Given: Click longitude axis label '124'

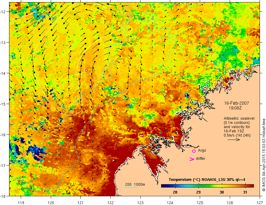Looking at the screenshot, I should pos(170,203).
